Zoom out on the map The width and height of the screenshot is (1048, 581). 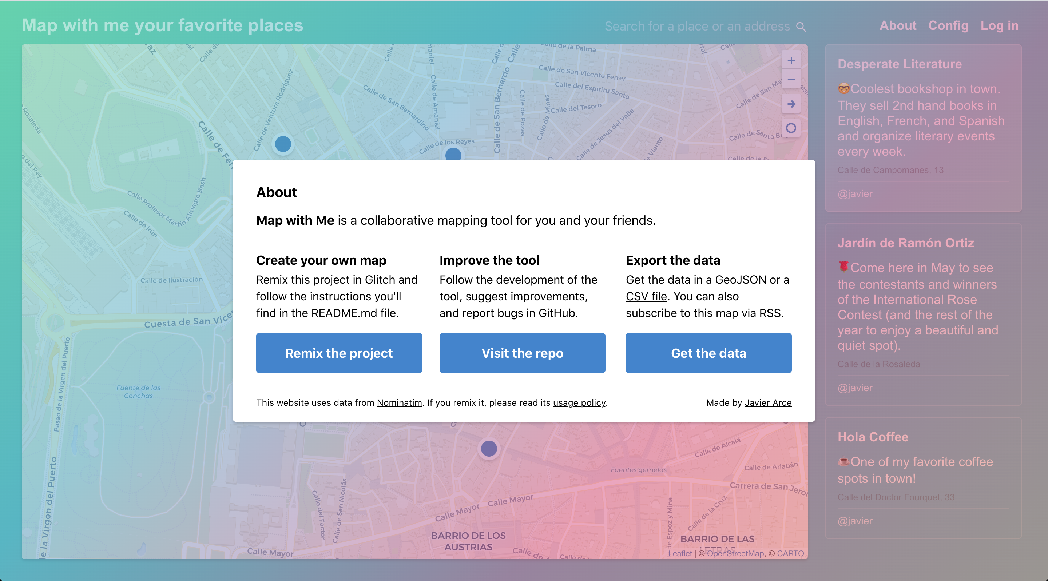[791, 80]
